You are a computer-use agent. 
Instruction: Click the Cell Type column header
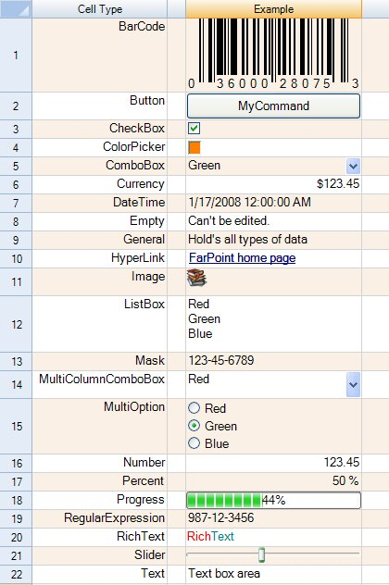100,9
